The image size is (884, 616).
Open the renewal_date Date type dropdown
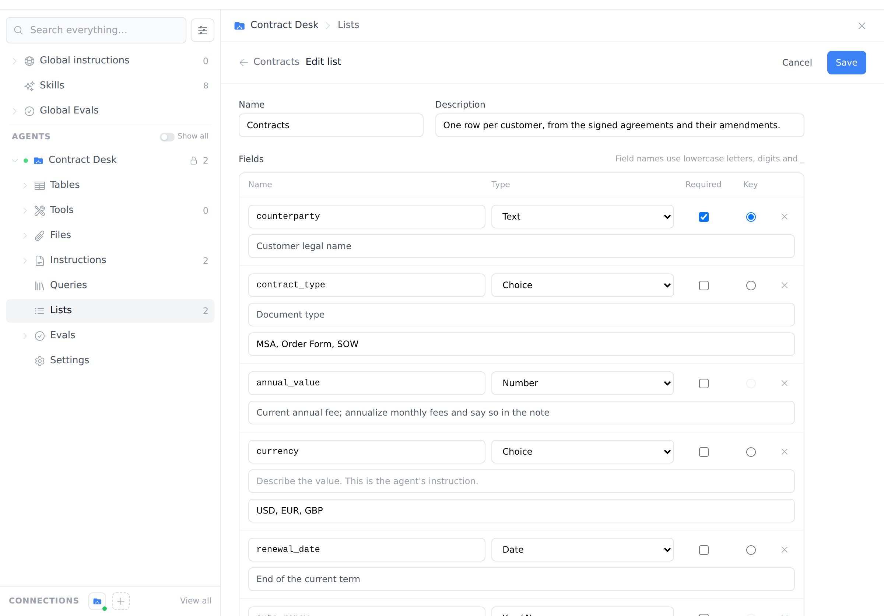point(583,550)
